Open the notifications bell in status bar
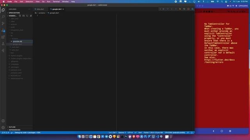 point(192,133)
